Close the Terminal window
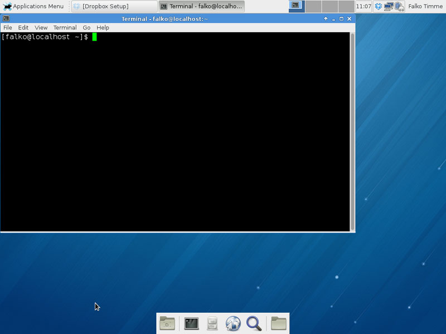 click(350, 19)
